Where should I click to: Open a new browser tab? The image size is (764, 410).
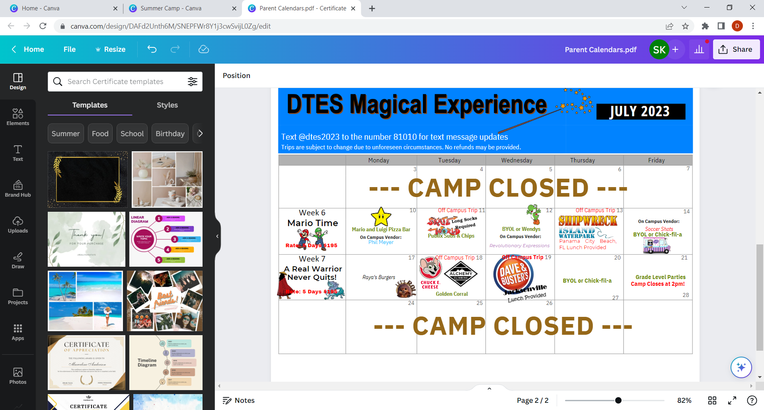pyautogui.click(x=372, y=8)
